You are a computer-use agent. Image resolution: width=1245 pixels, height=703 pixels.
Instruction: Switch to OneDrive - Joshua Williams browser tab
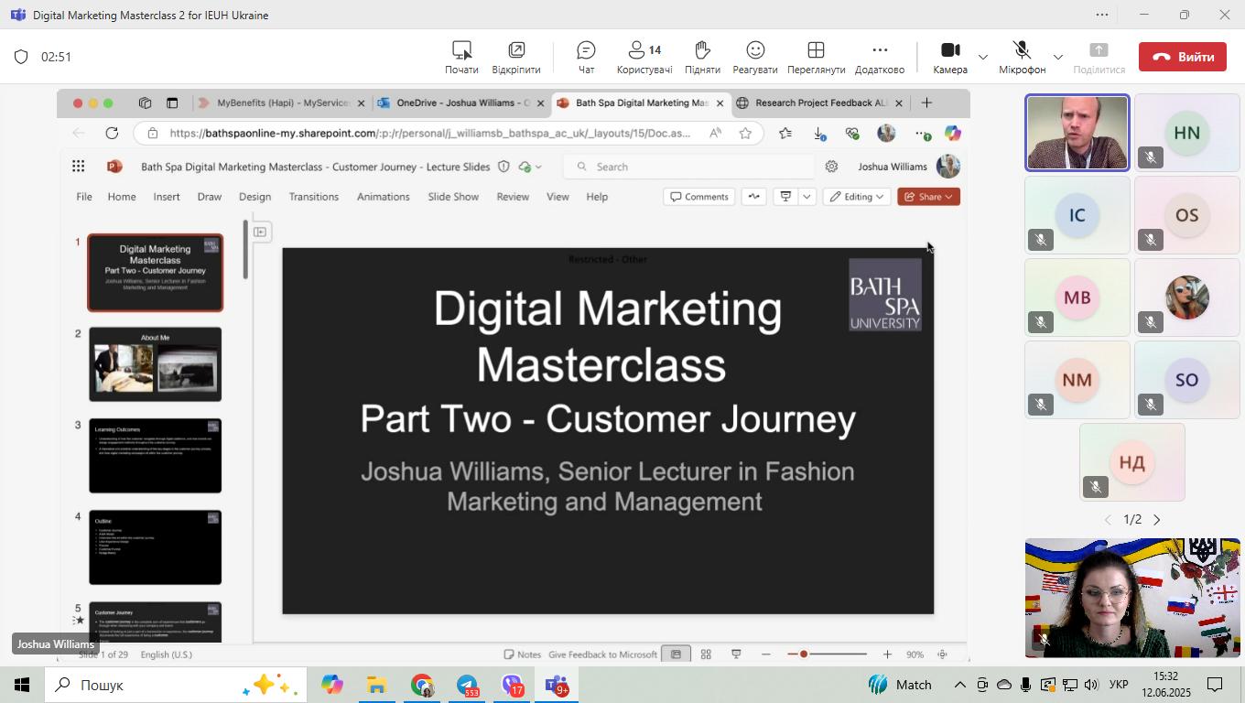(x=462, y=103)
